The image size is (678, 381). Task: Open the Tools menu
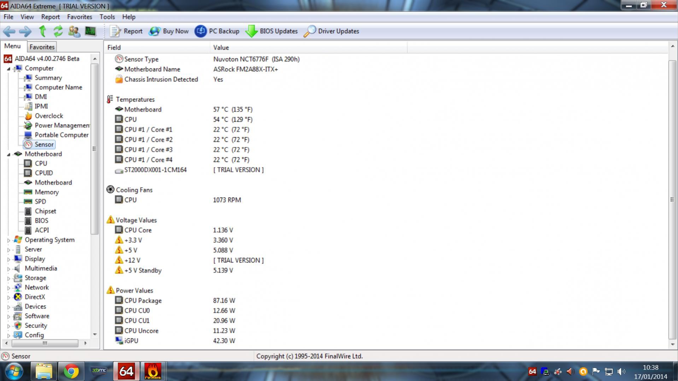click(107, 17)
